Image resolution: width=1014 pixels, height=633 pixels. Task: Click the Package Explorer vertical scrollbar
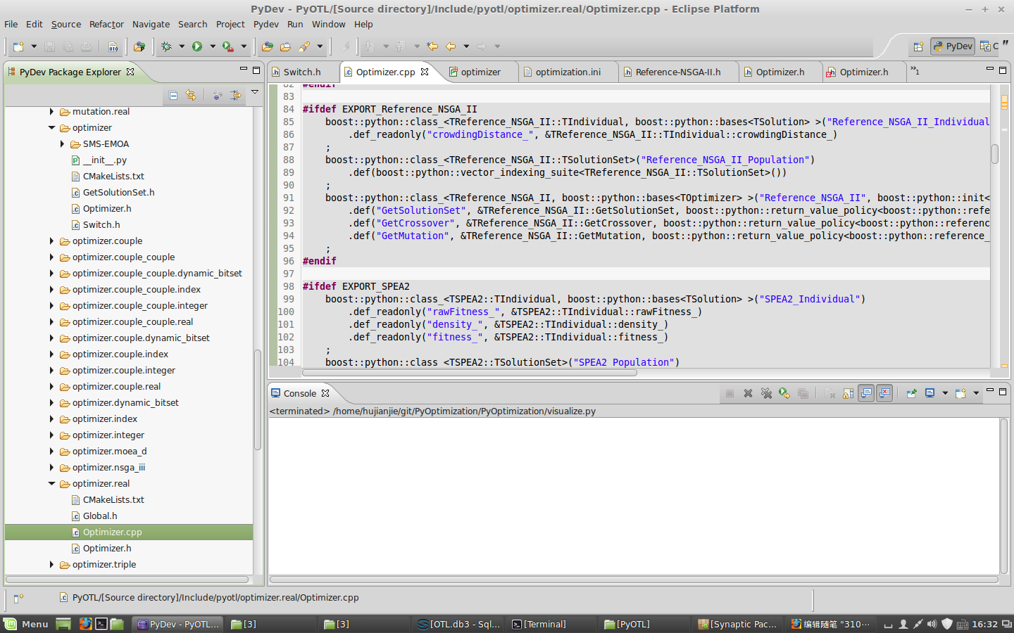pyautogui.click(x=258, y=399)
